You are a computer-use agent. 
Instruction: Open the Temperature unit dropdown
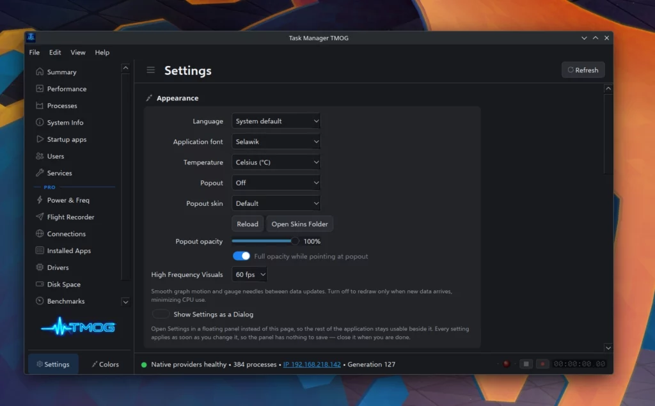tap(276, 162)
